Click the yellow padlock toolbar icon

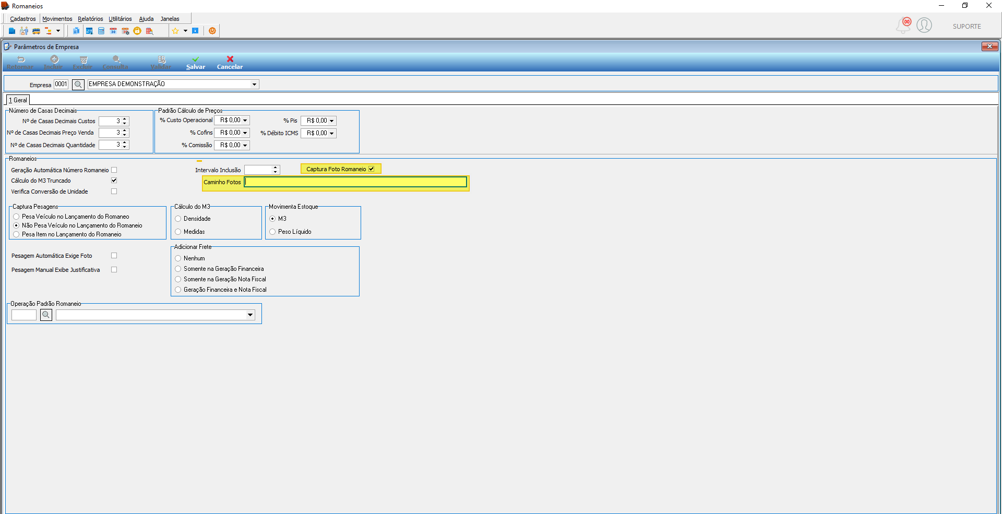(x=137, y=31)
